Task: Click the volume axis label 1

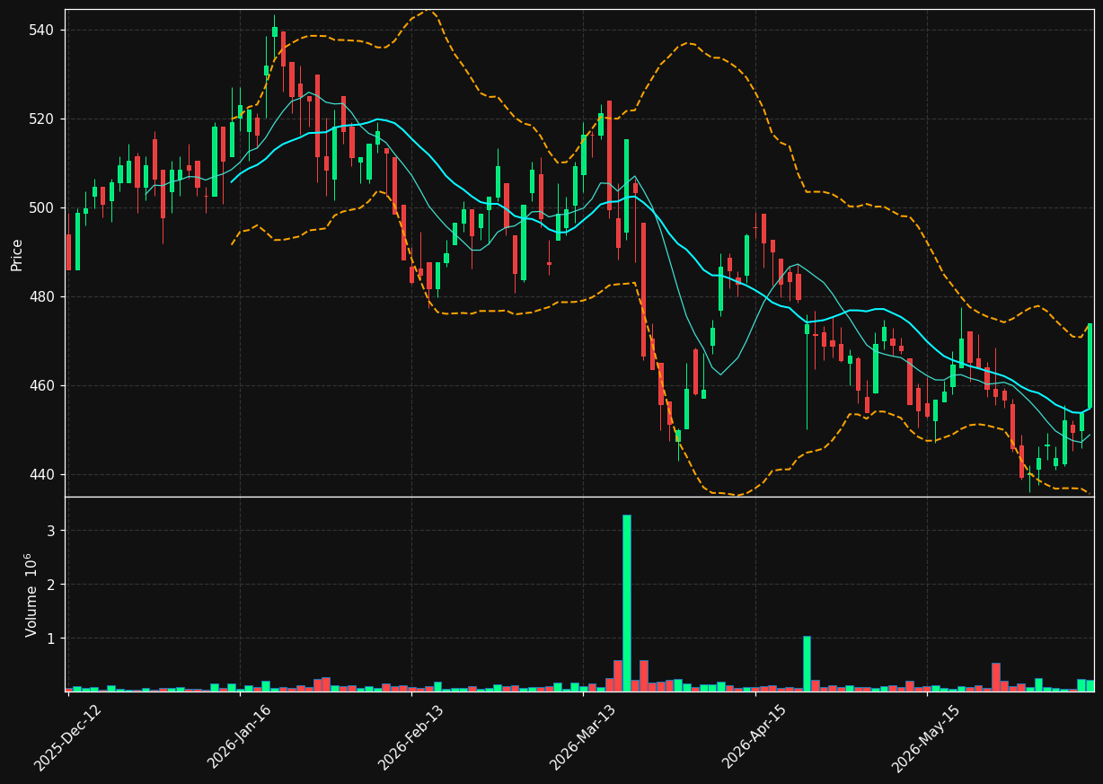Action: [51, 639]
